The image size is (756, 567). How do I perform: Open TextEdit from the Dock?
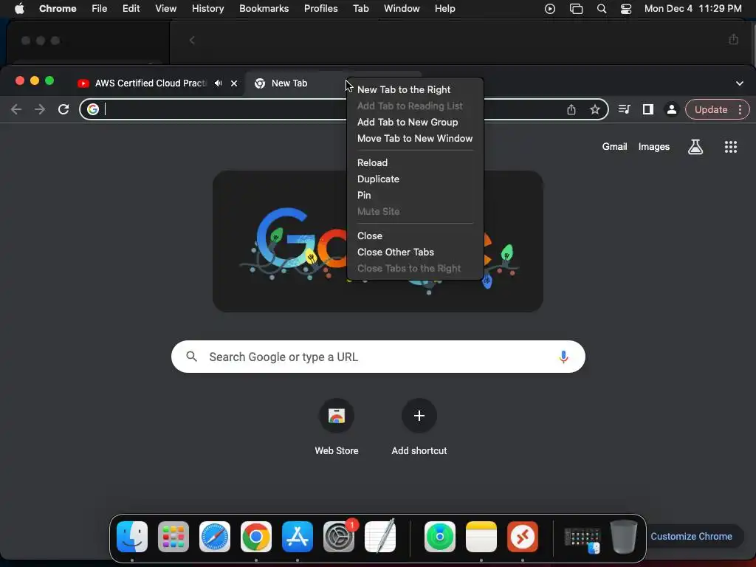[x=380, y=537]
